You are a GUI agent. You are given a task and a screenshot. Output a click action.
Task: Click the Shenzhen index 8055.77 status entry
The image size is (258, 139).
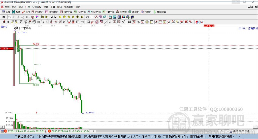(69, 131)
